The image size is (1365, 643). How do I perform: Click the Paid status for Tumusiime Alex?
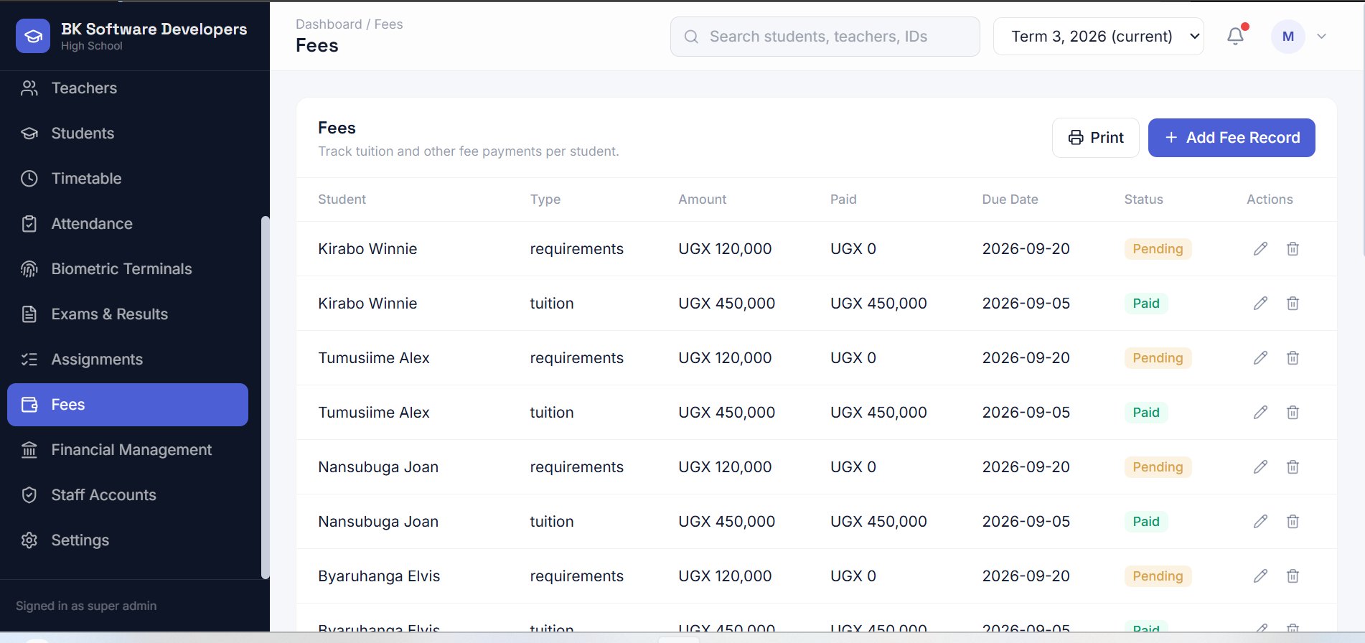pyautogui.click(x=1146, y=413)
